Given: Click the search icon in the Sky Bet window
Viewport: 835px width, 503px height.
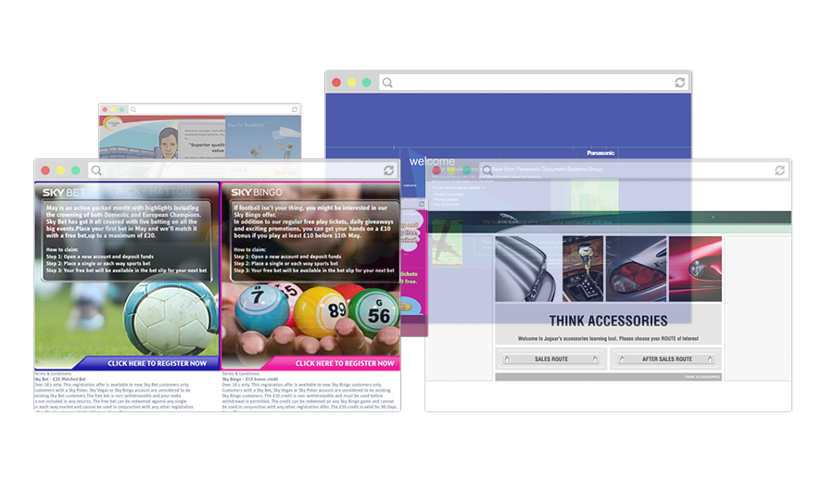Looking at the screenshot, I should (95, 170).
